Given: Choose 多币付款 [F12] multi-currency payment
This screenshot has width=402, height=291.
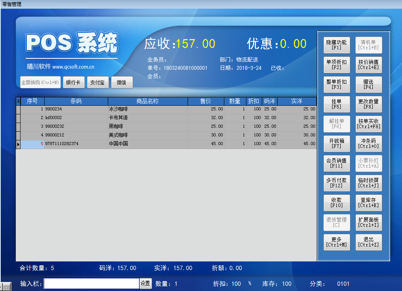Looking at the screenshot, I should pyautogui.click(x=336, y=183).
